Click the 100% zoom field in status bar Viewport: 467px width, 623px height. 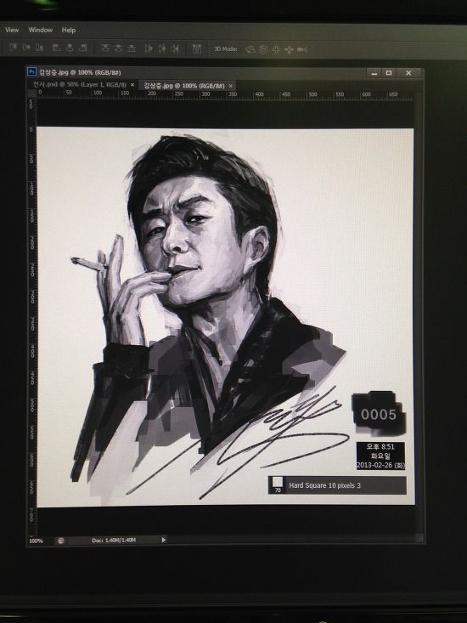click(x=36, y=541)
